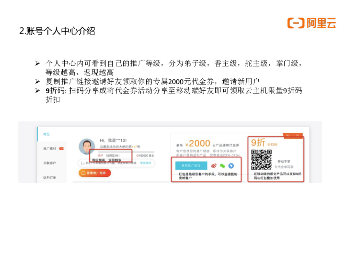The height and width of the screenshot is (258, 345).
Task: Click the 云产品通用代金券 text
Action: pyautogui.click(x=225, y=145)
